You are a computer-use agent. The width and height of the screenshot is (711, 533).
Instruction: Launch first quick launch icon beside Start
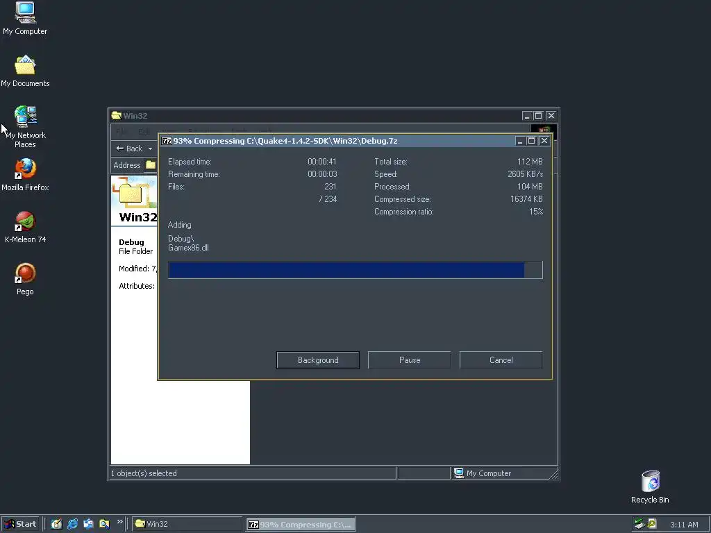(56, 524)
